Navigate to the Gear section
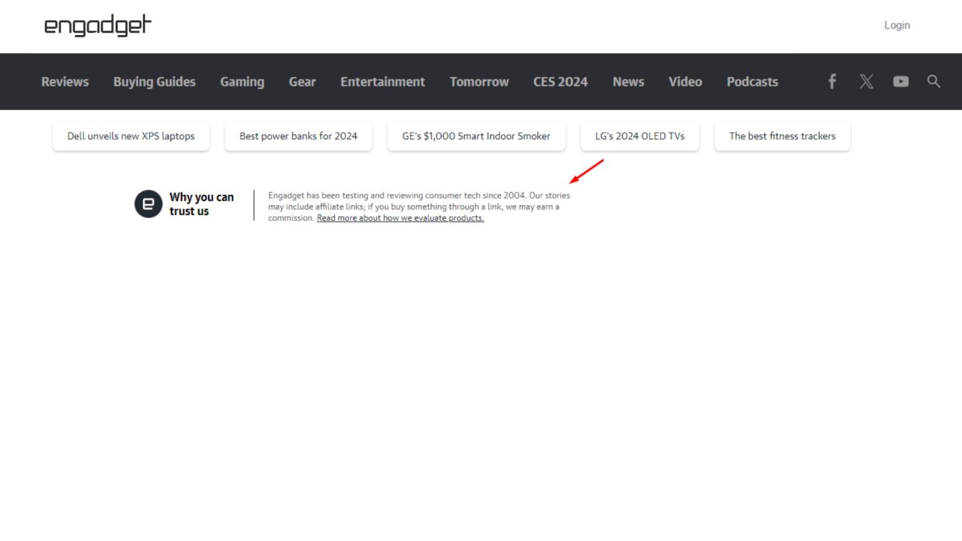Viewport: 962px width, 541px height. click(302, 81)
